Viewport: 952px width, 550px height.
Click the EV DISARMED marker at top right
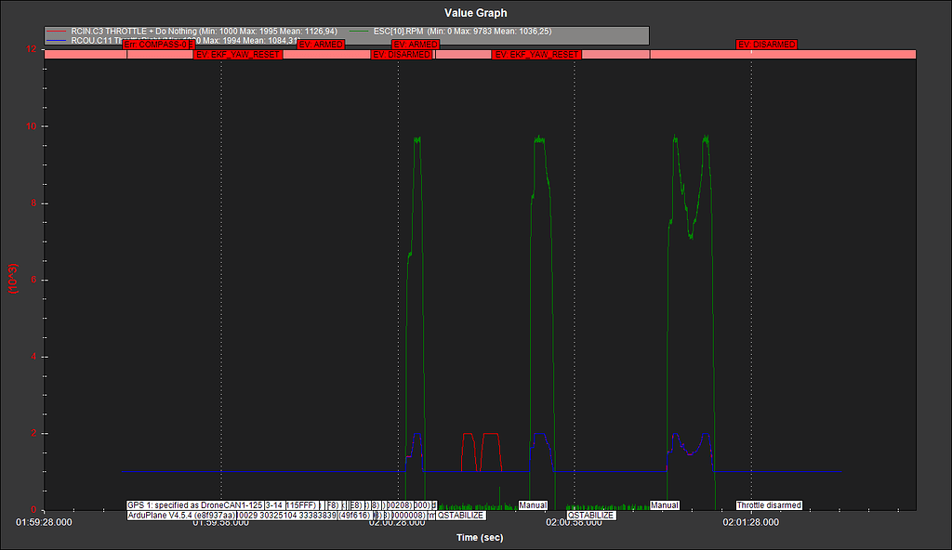pyautogui.click(x=768, y=44)
